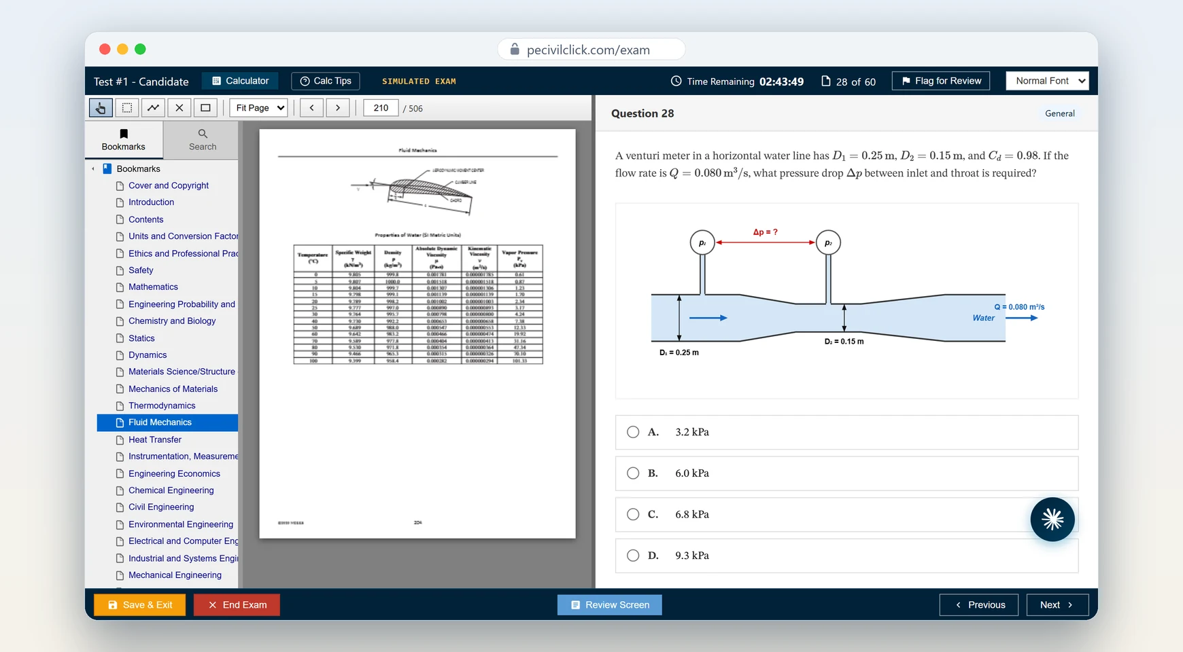This screenshot has height=652, width=1183.
Task: Switch to the Bookmarks panel tab
Action: (x=124, y=140)
